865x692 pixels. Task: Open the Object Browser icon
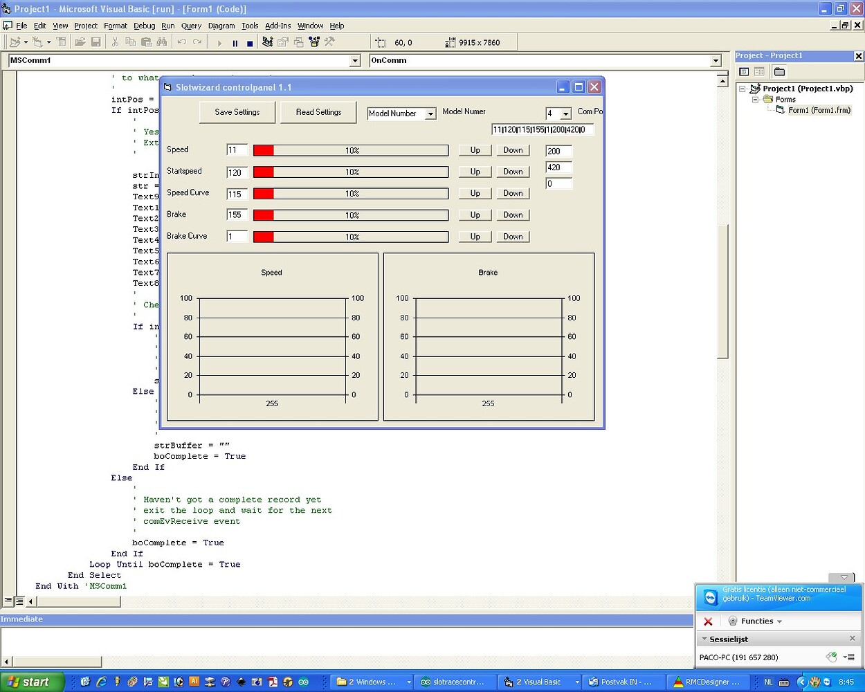[315, 42]
